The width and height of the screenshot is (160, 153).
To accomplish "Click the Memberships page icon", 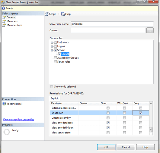I will point(4,25).
